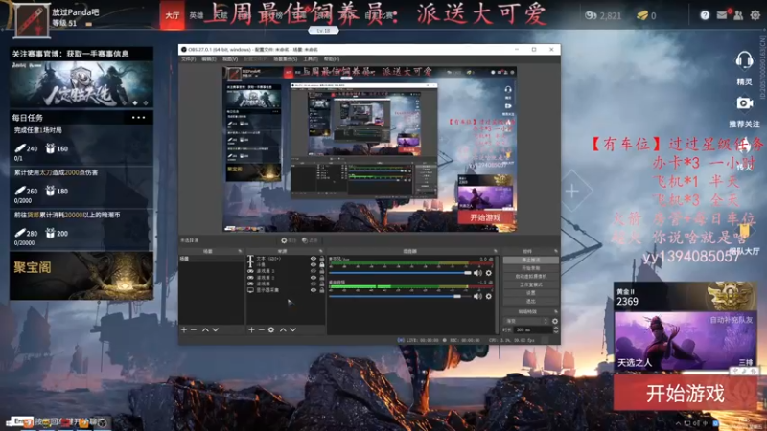
Task: Mute the 麦克风/Aux speaker icon in OBS mixer
Action: point(477,273)
